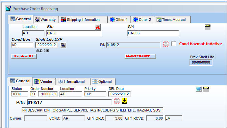Open the Times Accrual tab
227x128 pixels.
click(172, 20)
